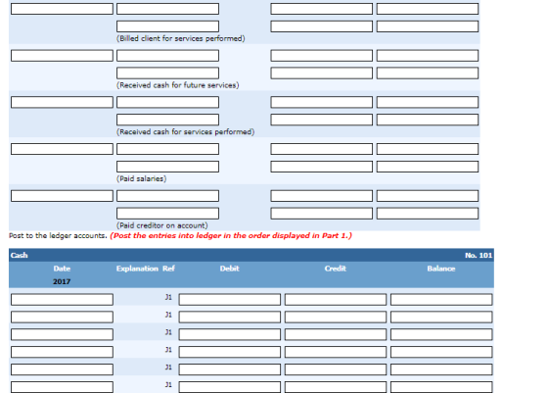The width and height of the screenshot is (548, 393).
Task: Click date field for Received cash services performed entry
Action: (x=62, y=102)
